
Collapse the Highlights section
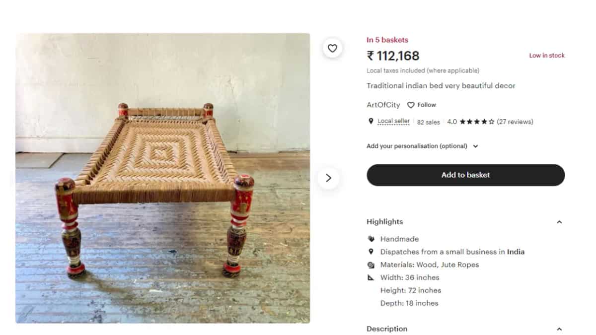point(559,222)
